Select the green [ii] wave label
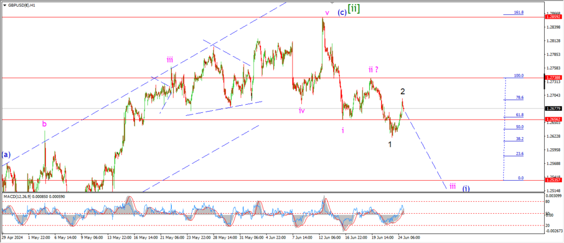The width and height of the screenshot is (564, 243). pyautogui.click(x=352, y=9)
